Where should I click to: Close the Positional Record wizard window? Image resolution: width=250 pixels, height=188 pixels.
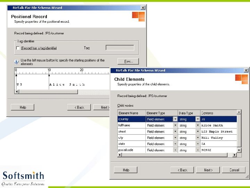click(143, 8)
